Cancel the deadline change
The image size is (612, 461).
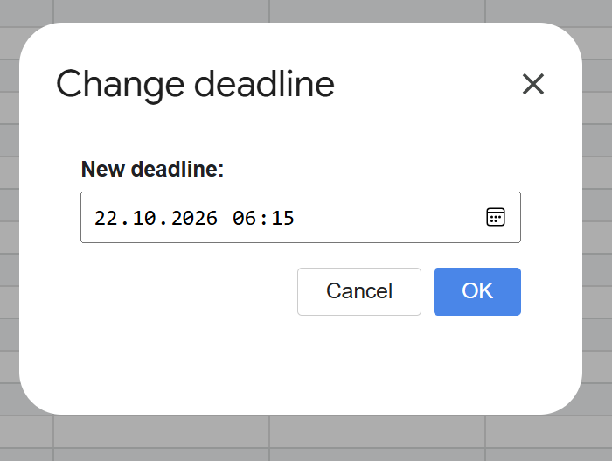coord(359,291)
